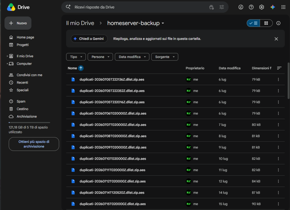Click the 84 kB size cell
Viewport: 290px width, 210px height.
[x=256, y=181]
